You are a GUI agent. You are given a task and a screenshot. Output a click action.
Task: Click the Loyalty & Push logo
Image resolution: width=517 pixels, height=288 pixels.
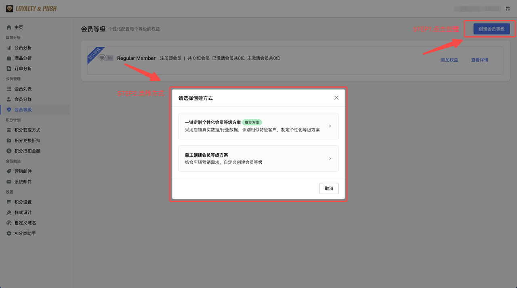[31, 8]
